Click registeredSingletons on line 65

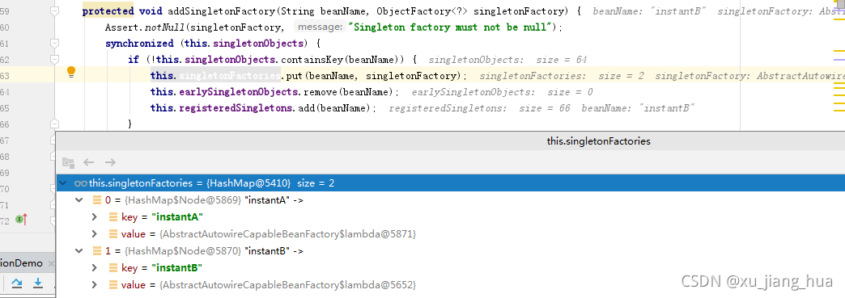[236, 108]
